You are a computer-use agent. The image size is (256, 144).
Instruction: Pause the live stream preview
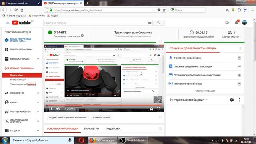point(51,109)
